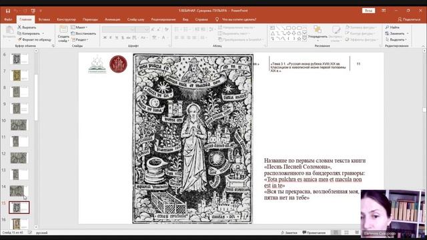The height and width of the screenshot is (240, 427).
Task: Increase font size with the A-up icon
Action: point(153,29)
